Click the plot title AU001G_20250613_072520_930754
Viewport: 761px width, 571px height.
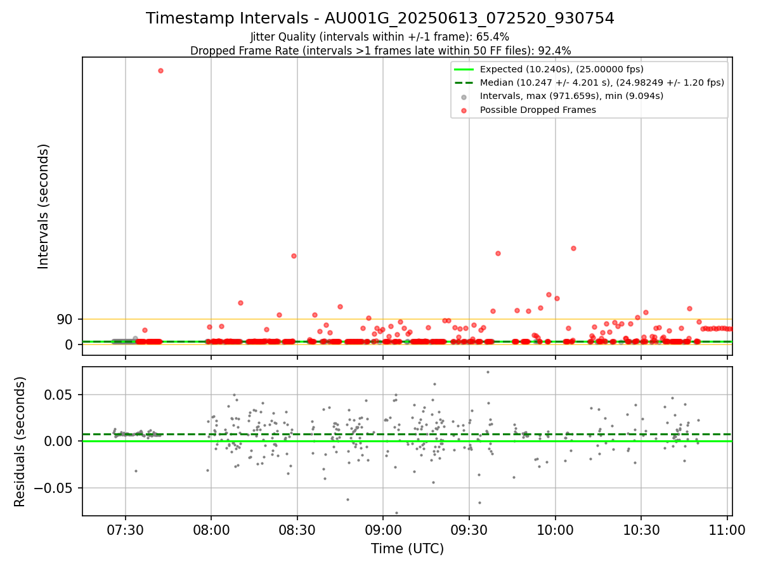[x=380, y=18]
